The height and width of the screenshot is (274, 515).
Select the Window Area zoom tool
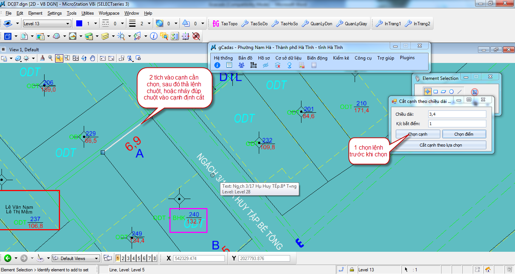click(68, 58)
